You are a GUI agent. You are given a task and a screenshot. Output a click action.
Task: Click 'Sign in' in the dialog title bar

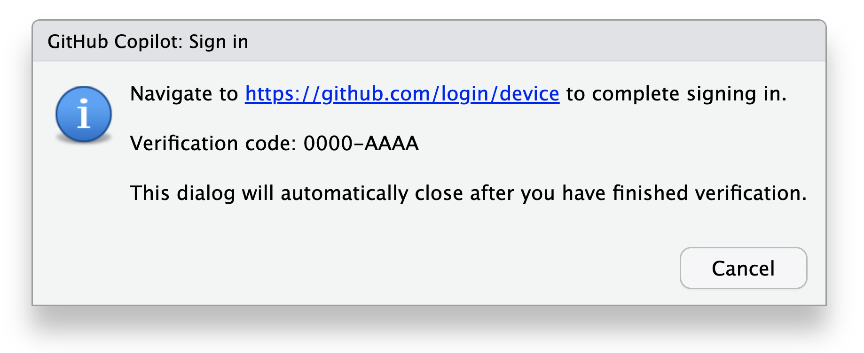coord(219,42)
